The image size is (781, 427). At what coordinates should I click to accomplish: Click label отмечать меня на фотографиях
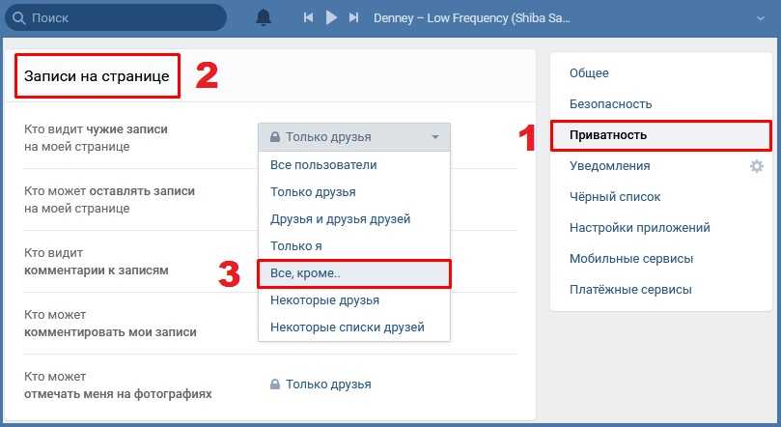[x=118, y=394]
